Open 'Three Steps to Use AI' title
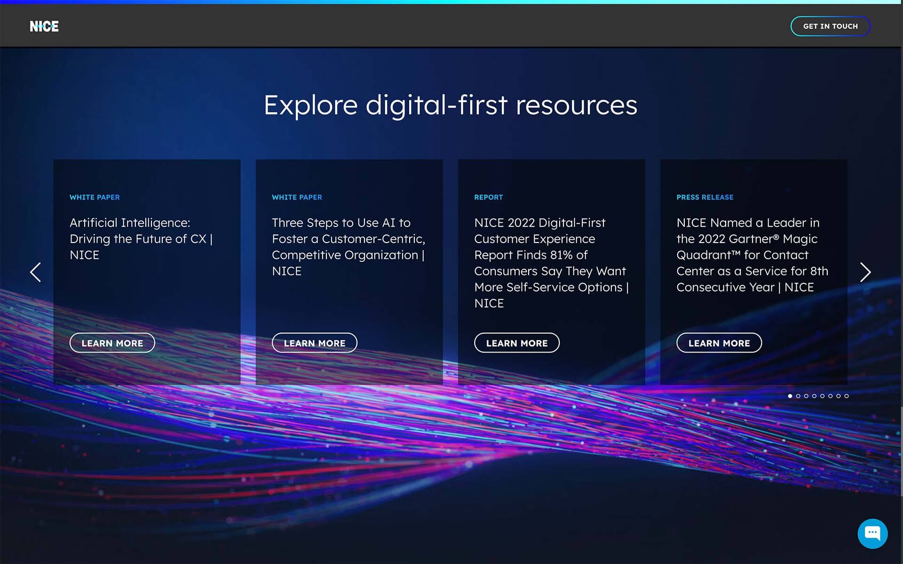The height and width of the screenshot is (564, 903). pos(349,247)
